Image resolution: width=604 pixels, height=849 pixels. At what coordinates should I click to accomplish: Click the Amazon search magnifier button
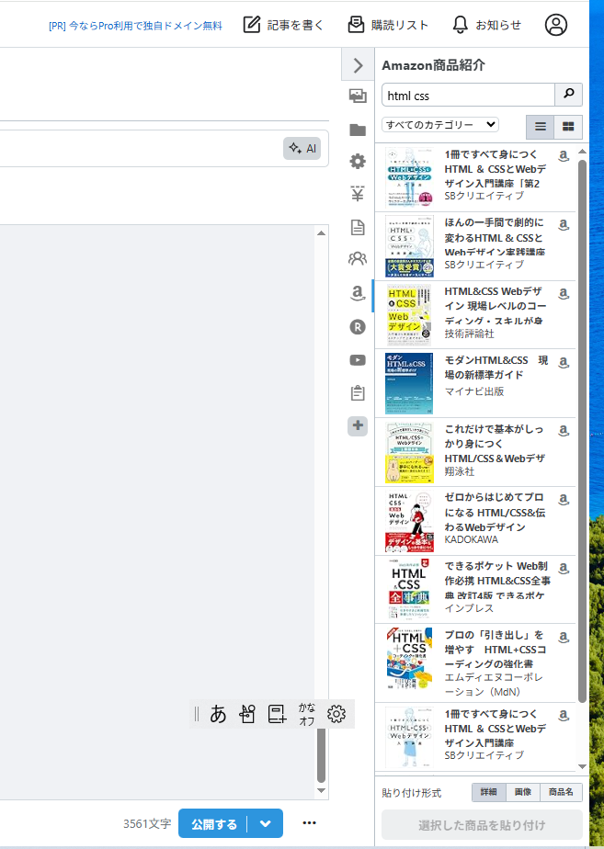tap(569, 95)
